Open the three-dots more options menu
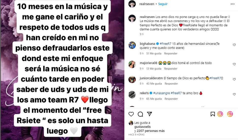This screenshot has width=238, height=140. tap(233, 4)
